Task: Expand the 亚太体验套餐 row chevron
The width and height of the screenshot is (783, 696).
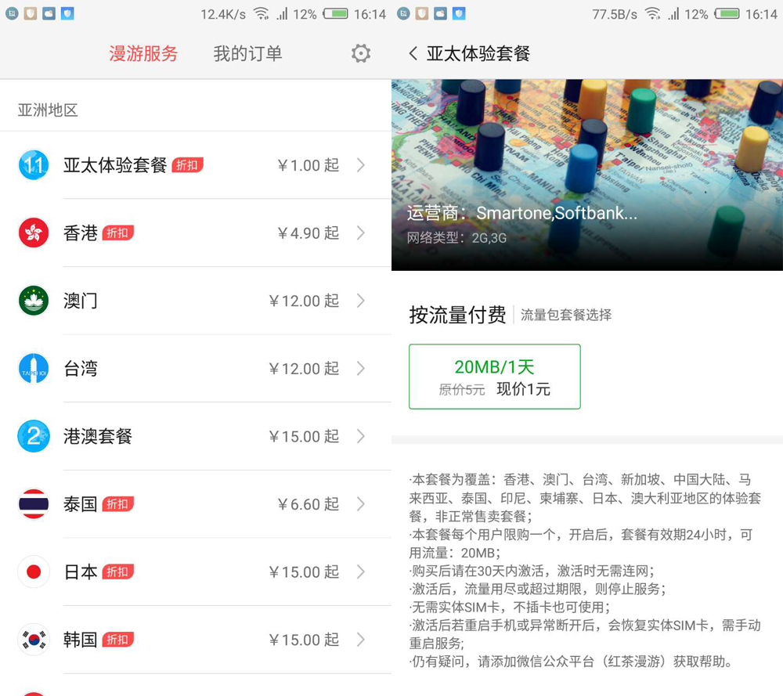Action: (x=361, y=164)
